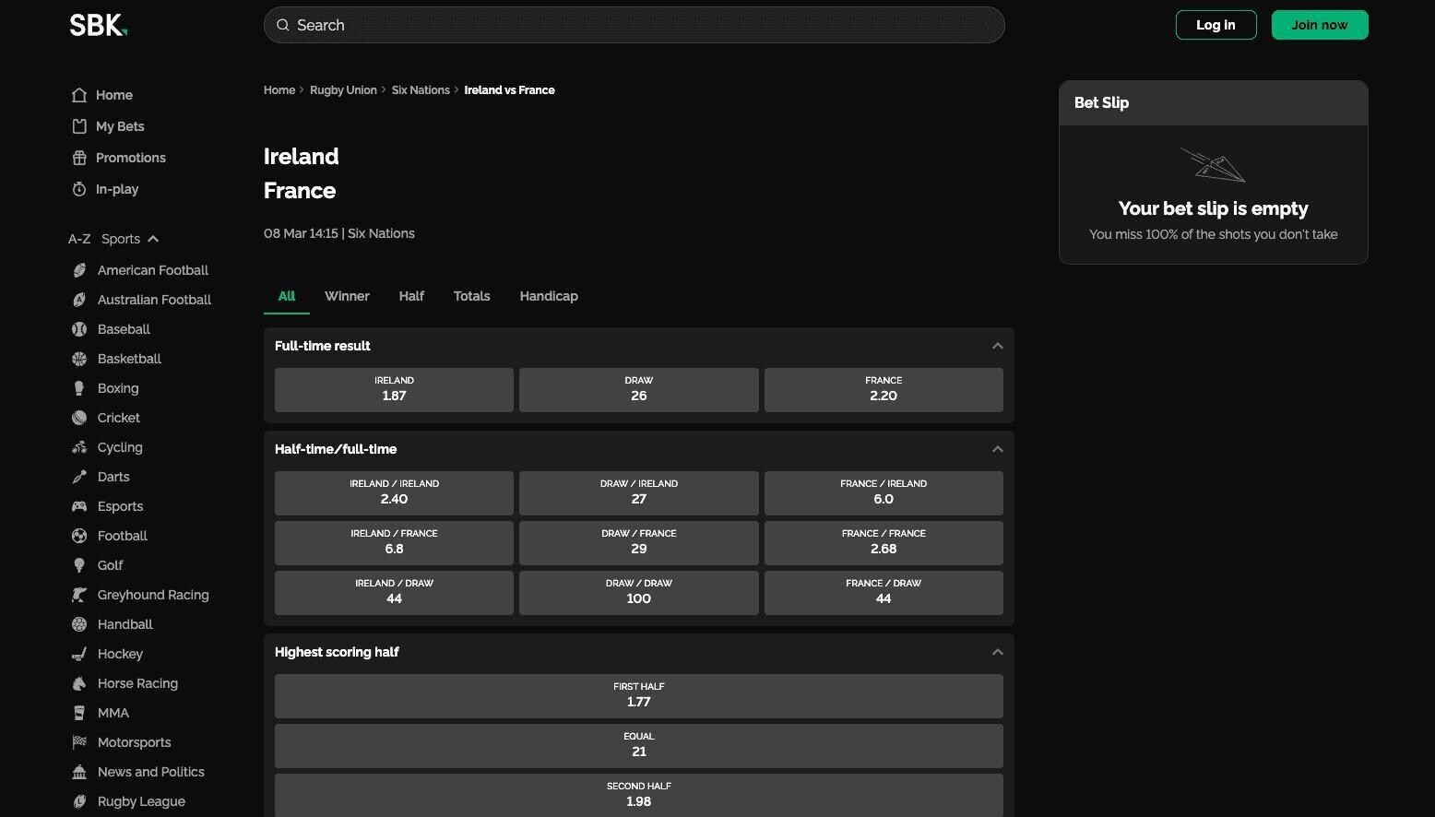
Task: Collapse the Full-time result market
Action: pos(997,346)
